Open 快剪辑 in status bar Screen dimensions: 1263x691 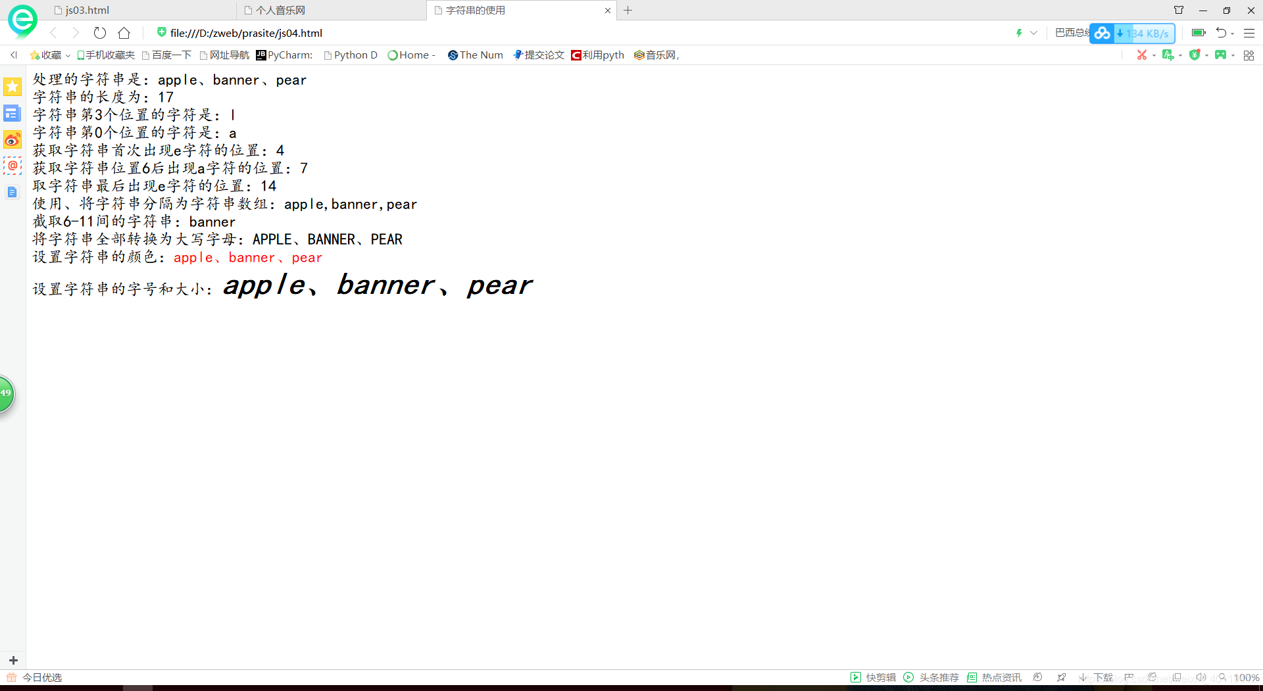tap(874, 677)
